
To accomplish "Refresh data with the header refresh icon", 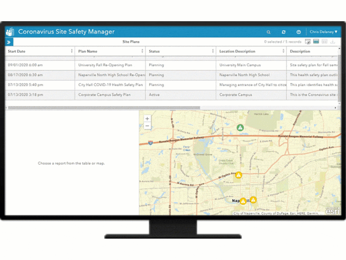I will [x=283, y=32].
